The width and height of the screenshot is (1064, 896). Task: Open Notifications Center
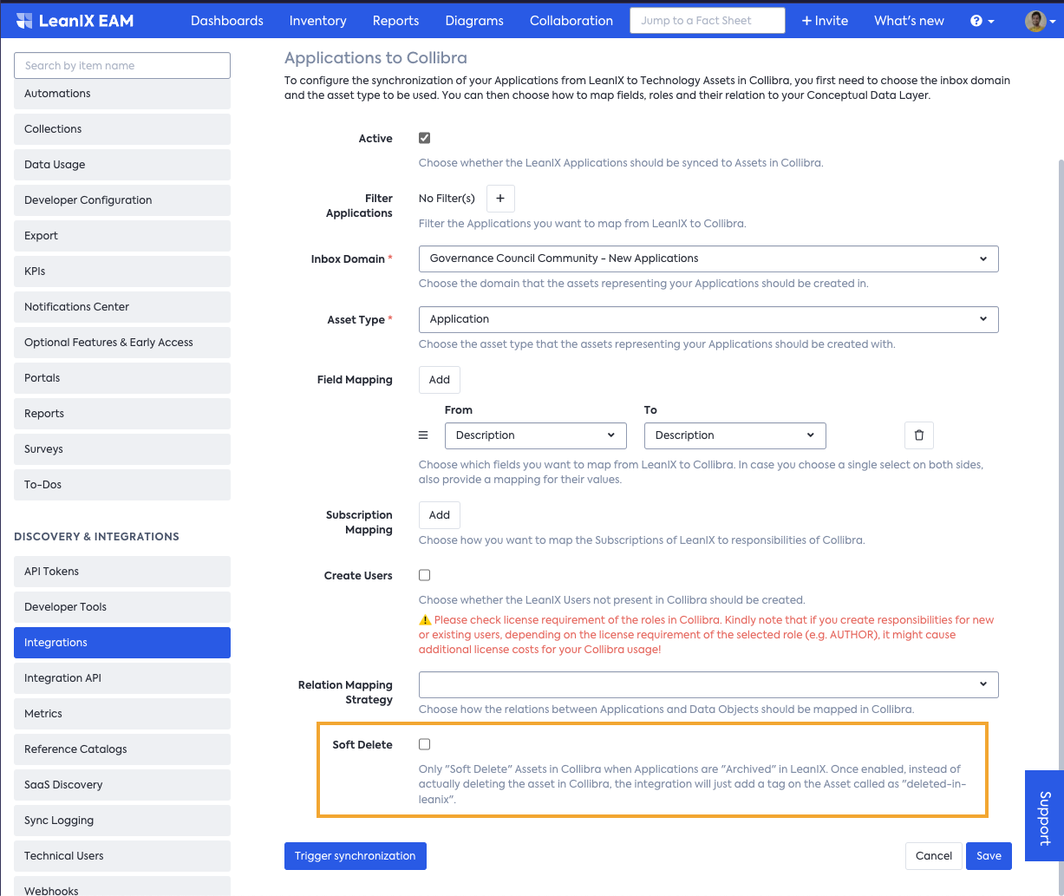pos(122,307)
